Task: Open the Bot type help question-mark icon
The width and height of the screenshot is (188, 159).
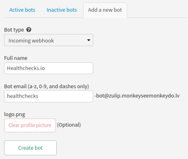Action: tap(29, 30)
